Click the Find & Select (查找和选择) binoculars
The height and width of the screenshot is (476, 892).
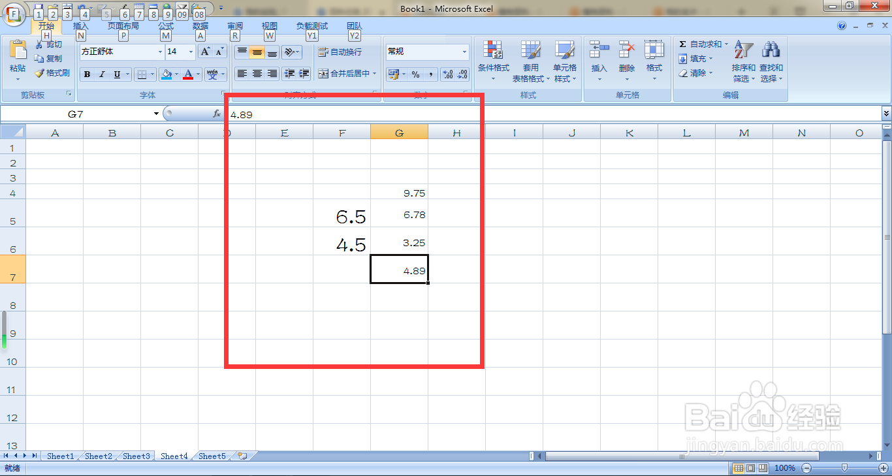771,50
